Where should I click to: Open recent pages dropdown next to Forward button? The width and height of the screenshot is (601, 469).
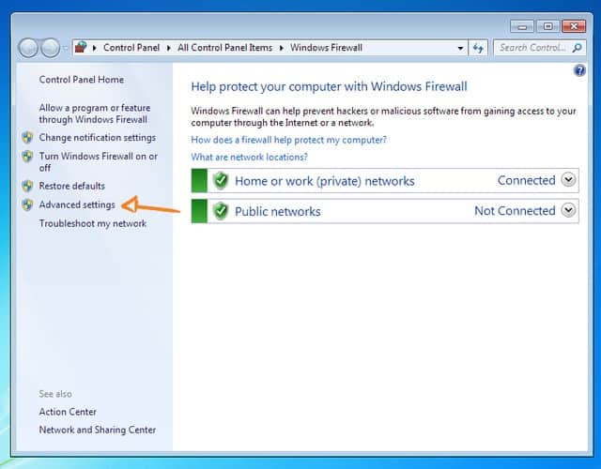[66, 48]
